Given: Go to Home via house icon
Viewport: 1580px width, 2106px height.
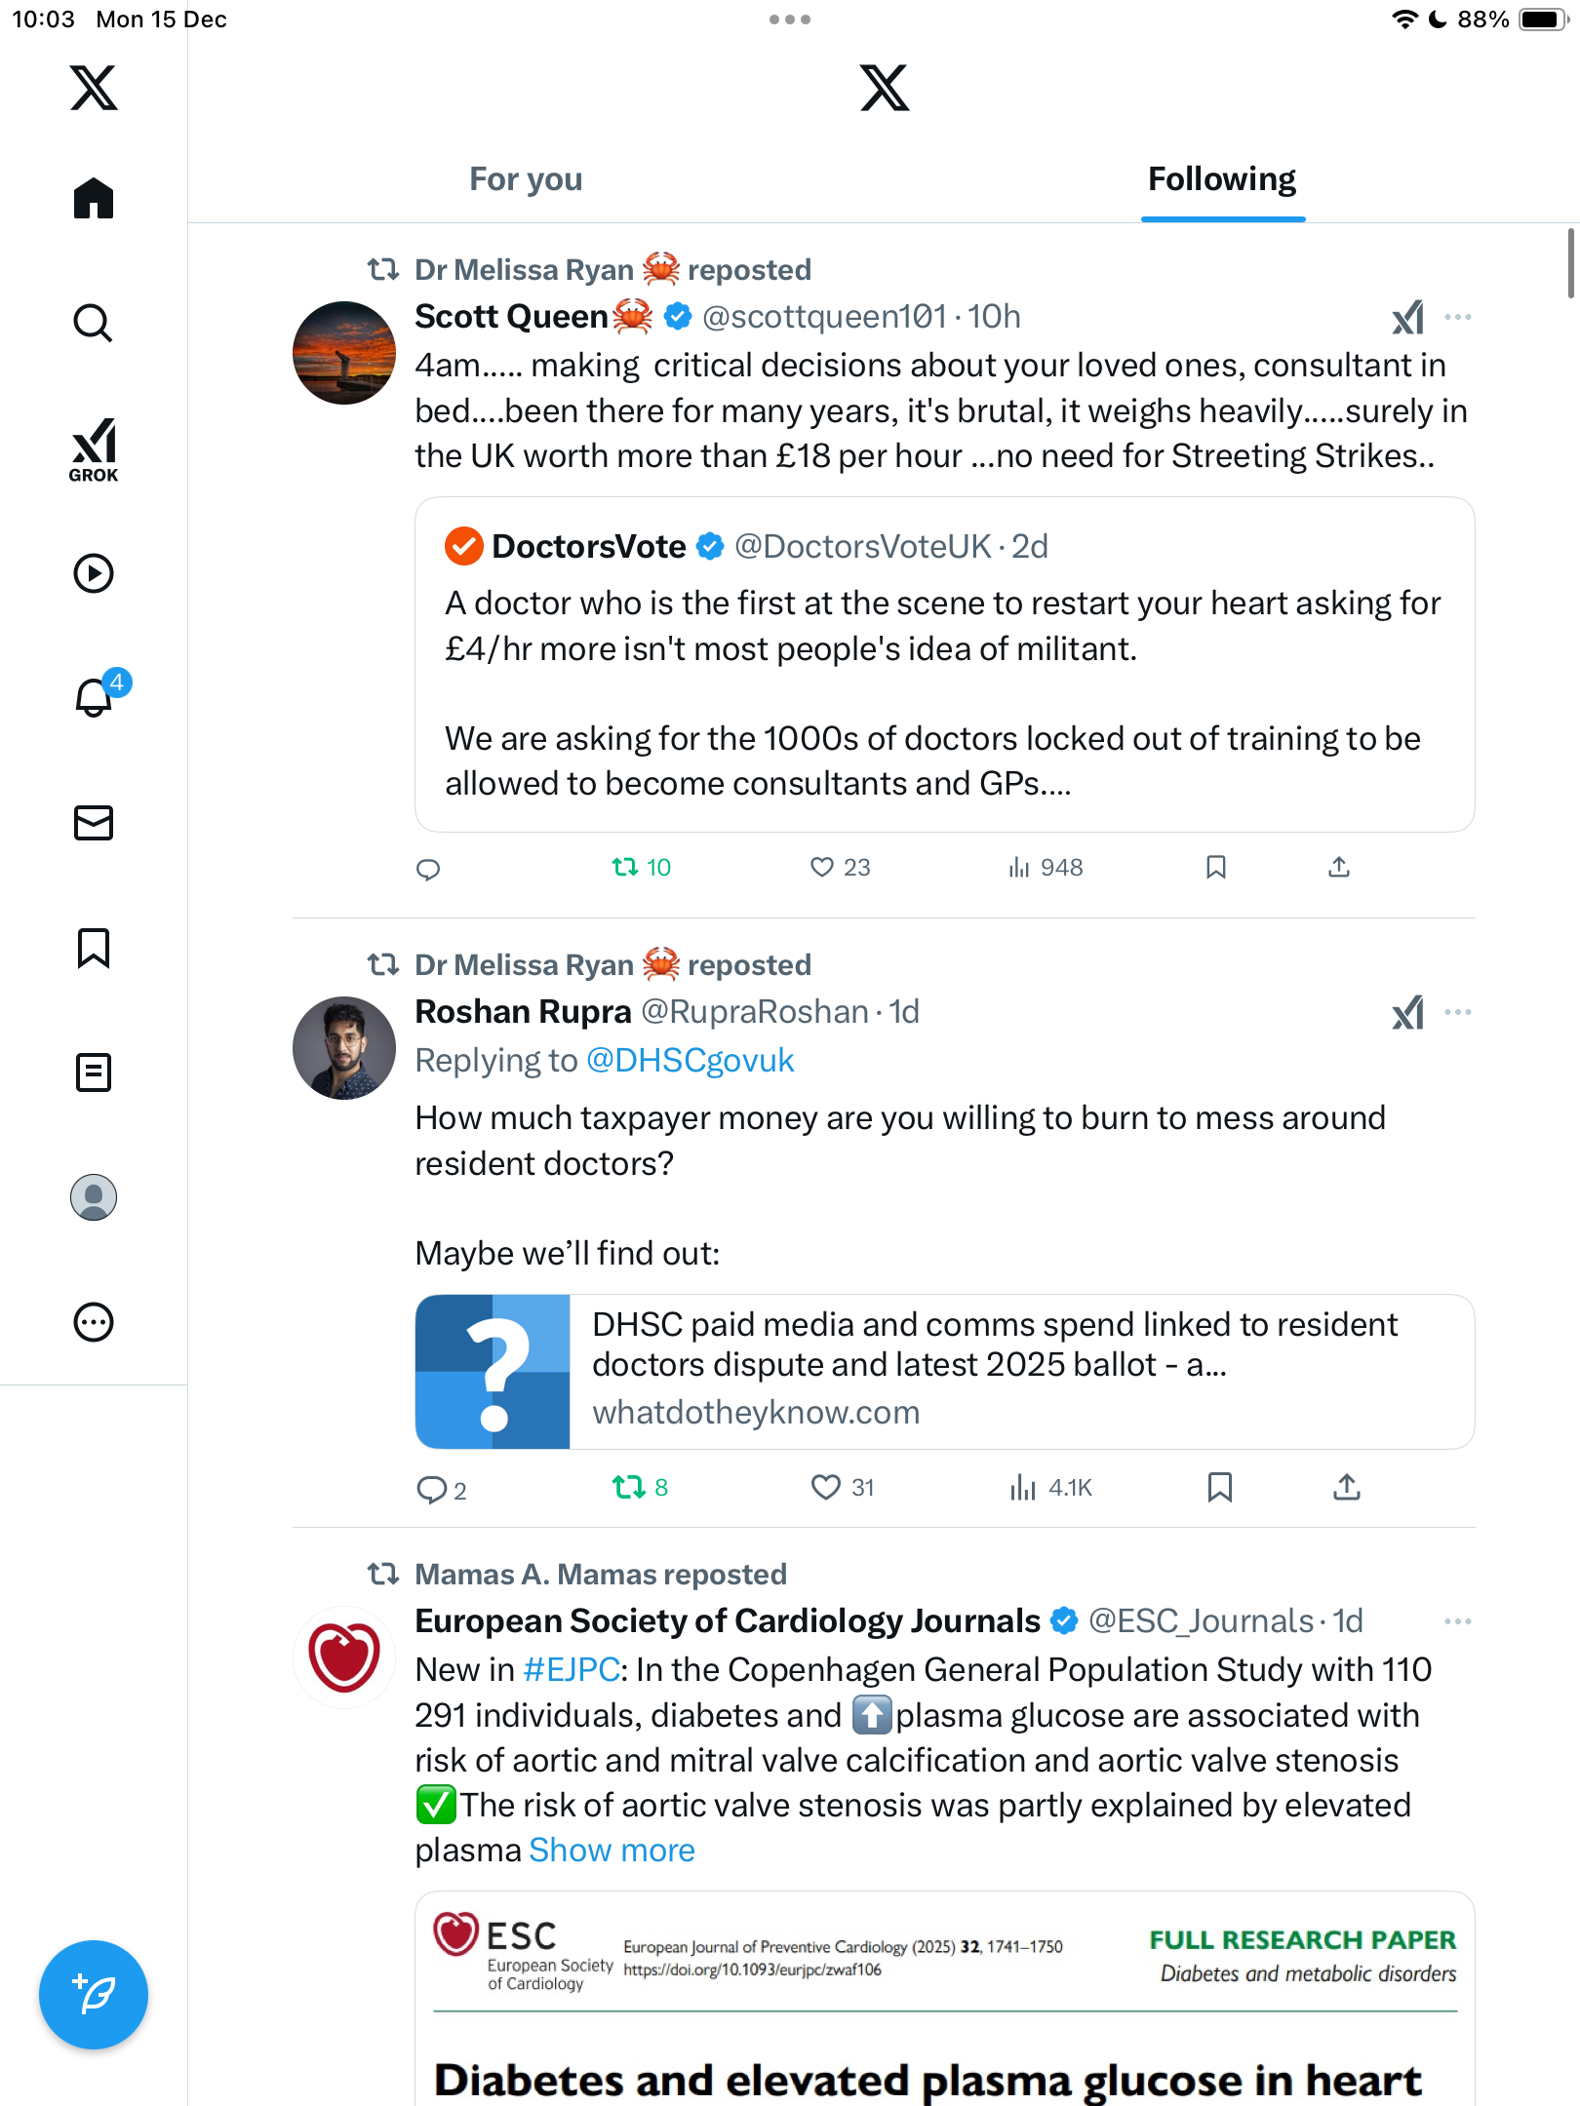Looking at the screenshot, I should pos(94,198).
